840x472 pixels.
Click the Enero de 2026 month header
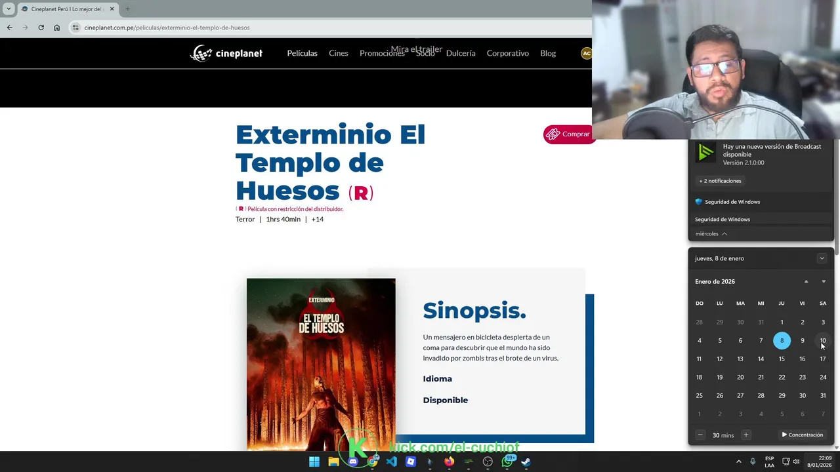715,281
